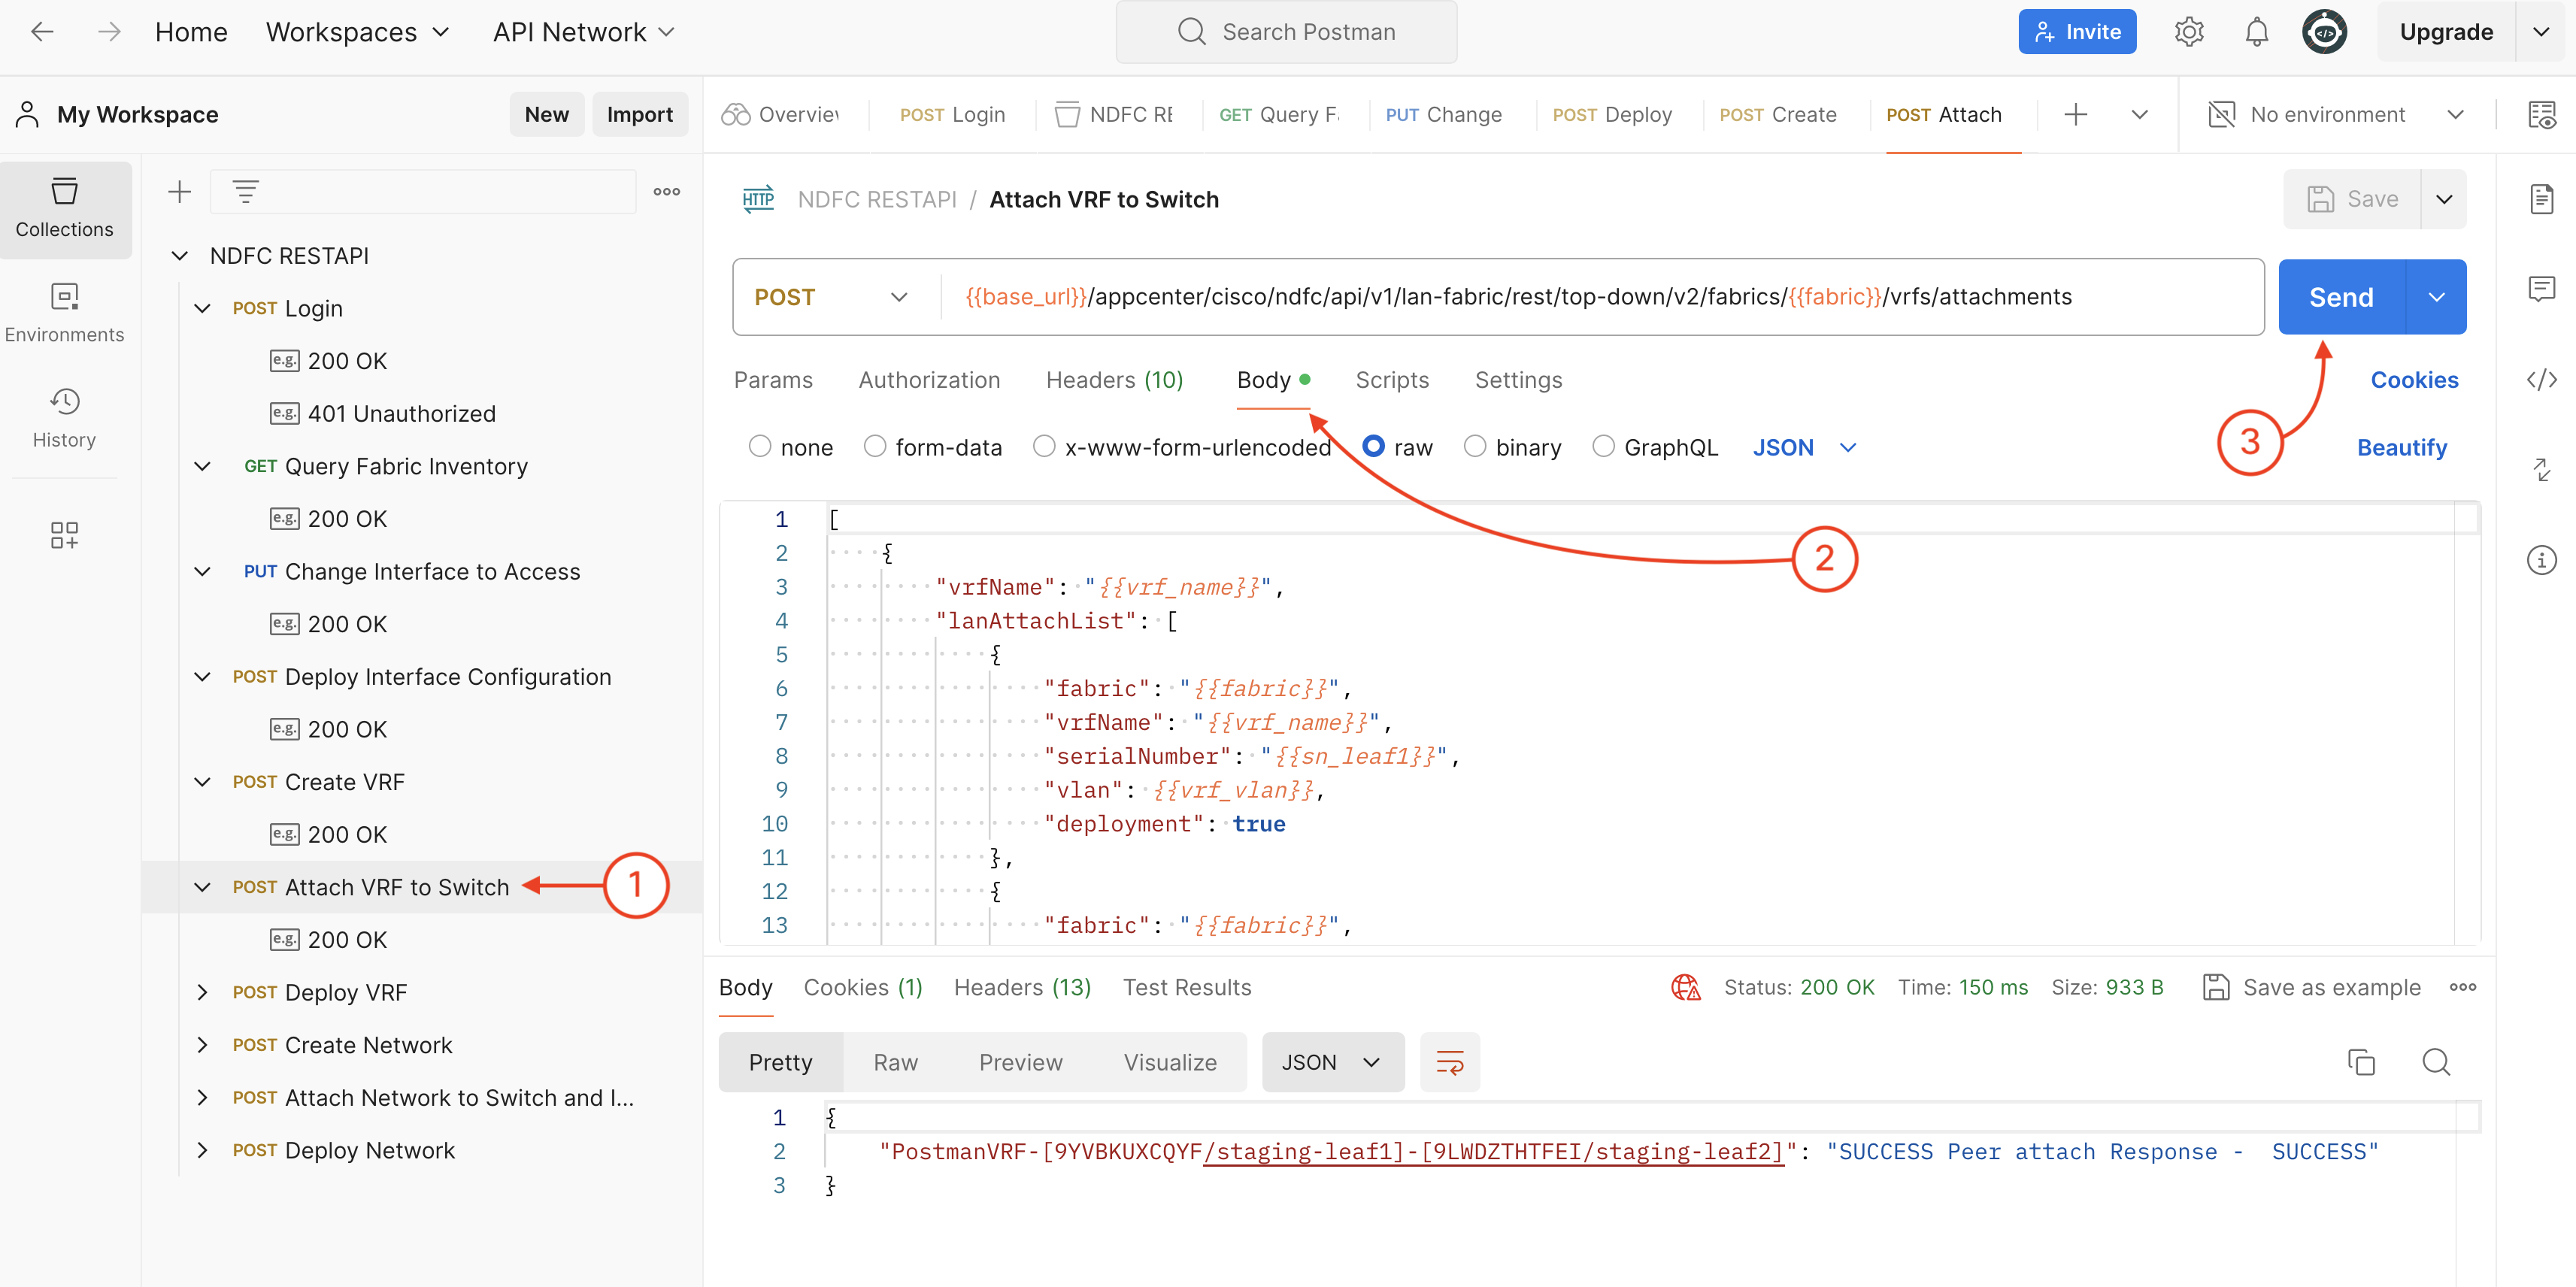The height and width of the screenshot is (1287, 2576).
Task: Open the Send button dropdown arrow
Action: [2436, 297]
